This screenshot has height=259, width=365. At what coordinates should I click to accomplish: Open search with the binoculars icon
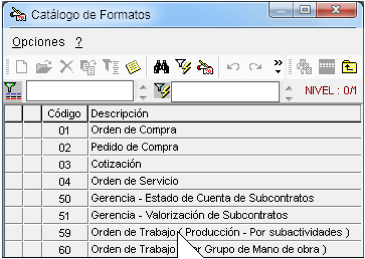(162, 67)
